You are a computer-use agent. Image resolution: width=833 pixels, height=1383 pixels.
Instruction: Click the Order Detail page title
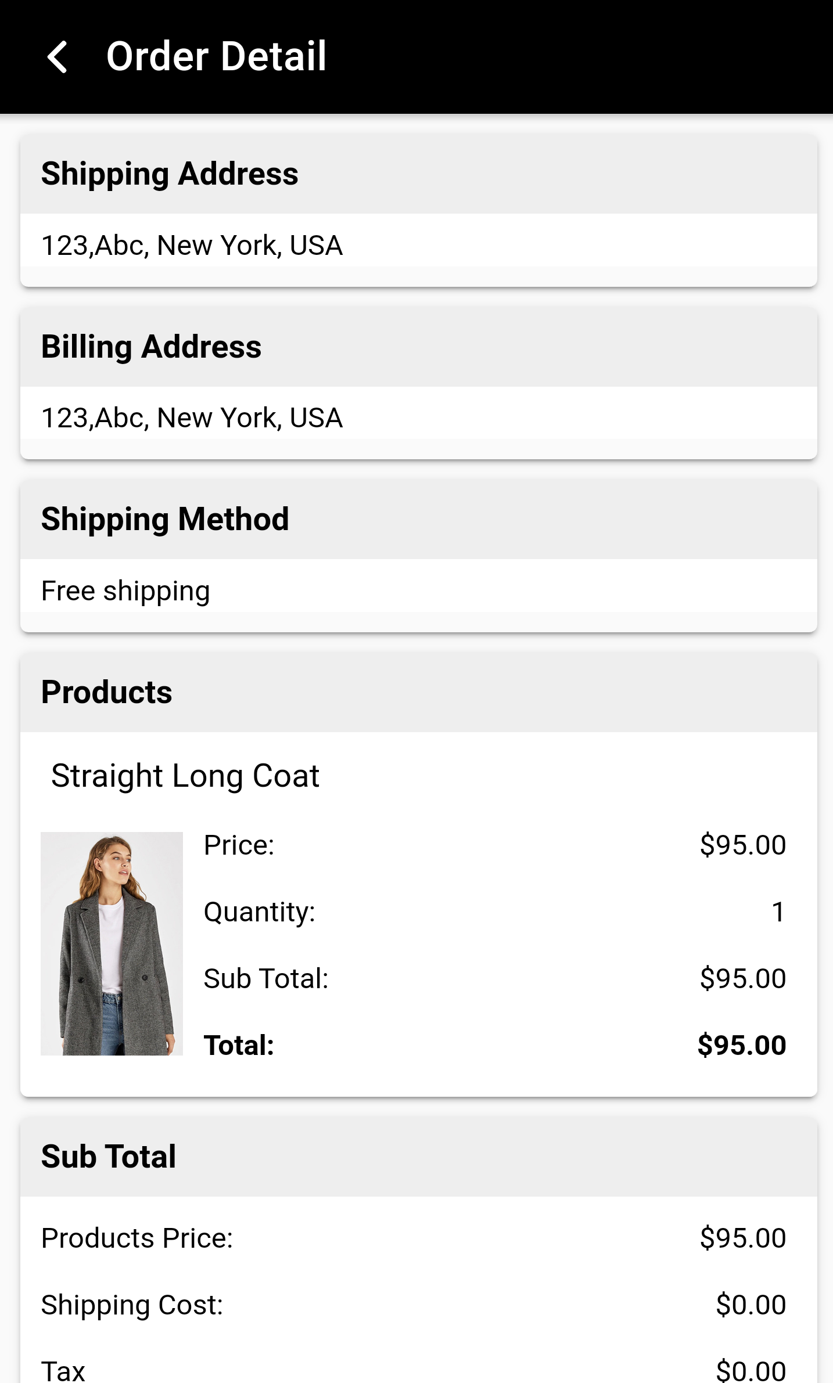coord(216,57)
